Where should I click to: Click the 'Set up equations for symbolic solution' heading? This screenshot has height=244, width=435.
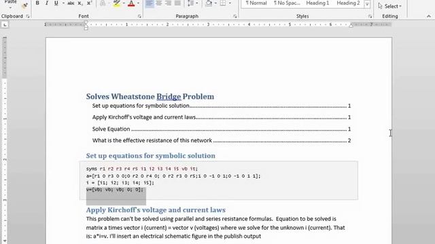click(150, 156)
